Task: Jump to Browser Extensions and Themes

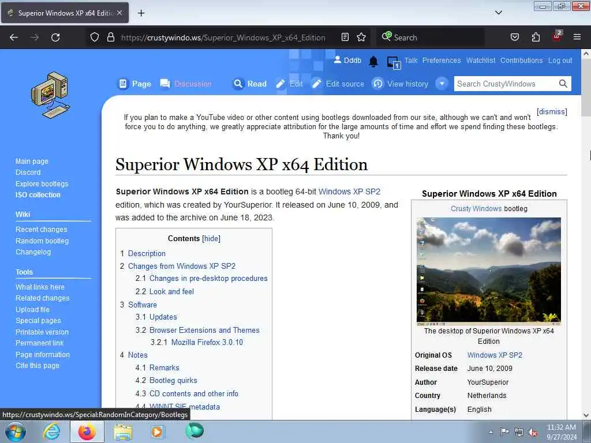Action: (x=204, y=330)
